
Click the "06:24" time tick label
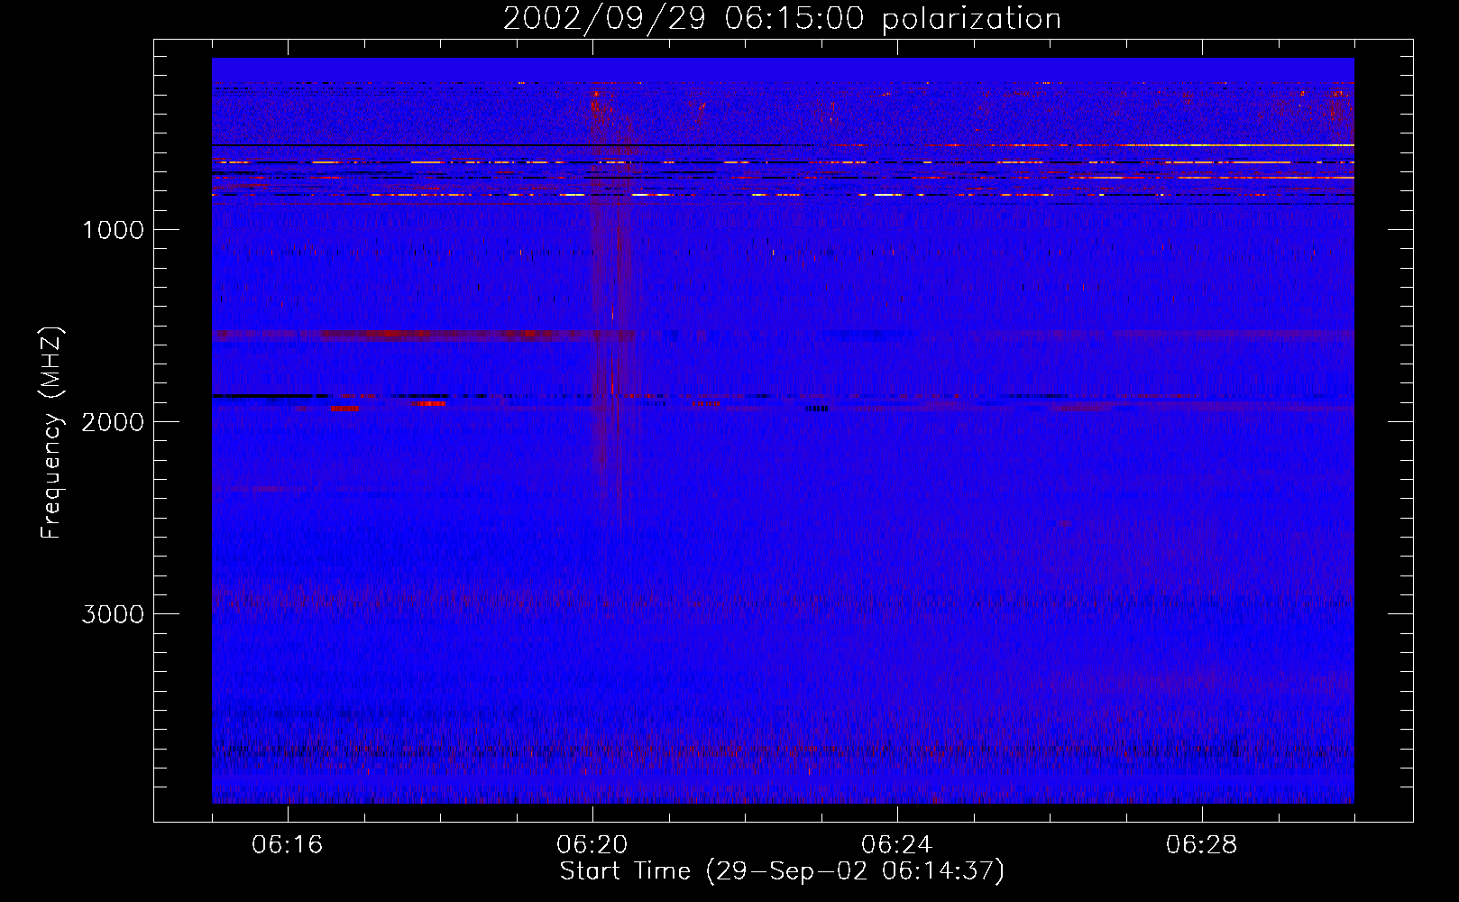tap(897, 845)
